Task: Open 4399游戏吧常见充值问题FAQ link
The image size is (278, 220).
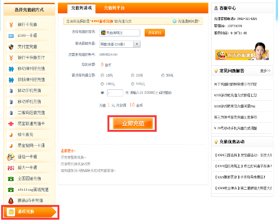Action: pos(234,106)
